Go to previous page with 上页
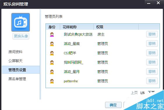The image size is (164, 110). pyautogui.click(x=134, y=93)
